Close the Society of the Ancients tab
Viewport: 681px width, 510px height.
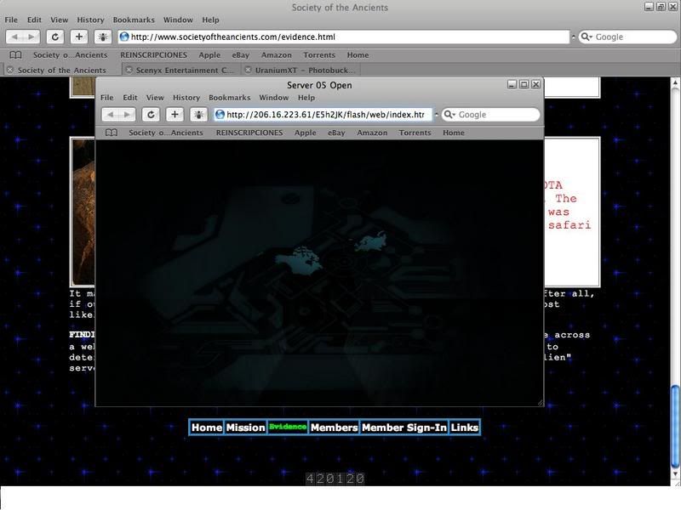click(10, 70)
